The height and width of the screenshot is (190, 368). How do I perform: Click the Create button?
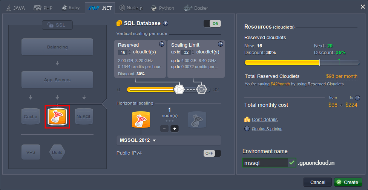click(x=348, y=182)
